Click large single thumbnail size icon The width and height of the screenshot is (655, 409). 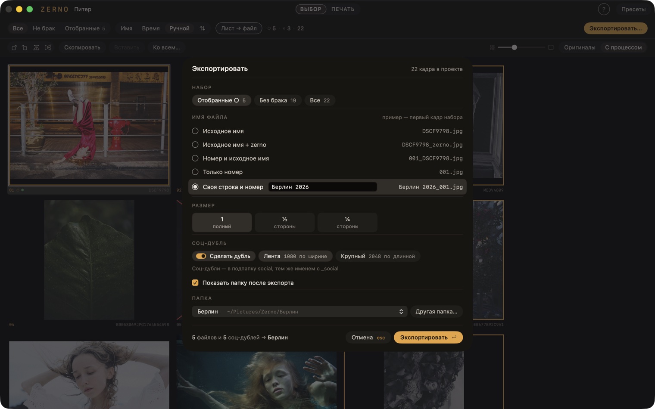(551, 47)
